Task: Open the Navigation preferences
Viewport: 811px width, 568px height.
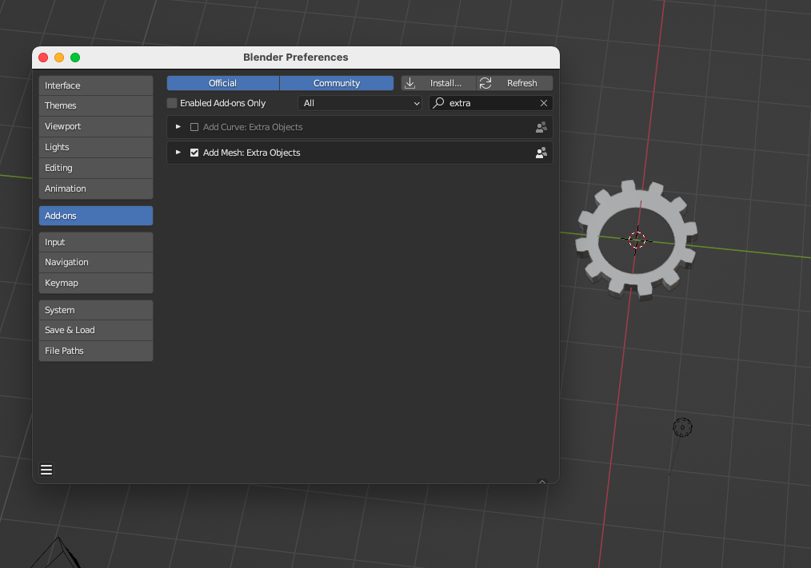Action: pyautogui.click(x=96, y=262)
